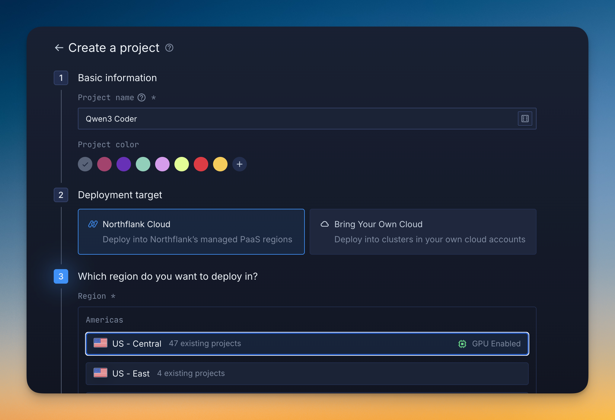The height and width of the screenshot is (420, 615).
Task: Click the green GPU chip icon
Action: (462, 344)
